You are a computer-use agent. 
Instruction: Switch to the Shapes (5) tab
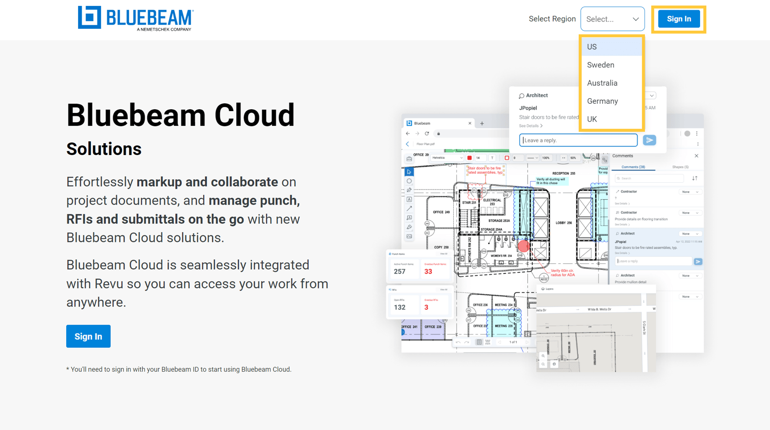point(680,167)
